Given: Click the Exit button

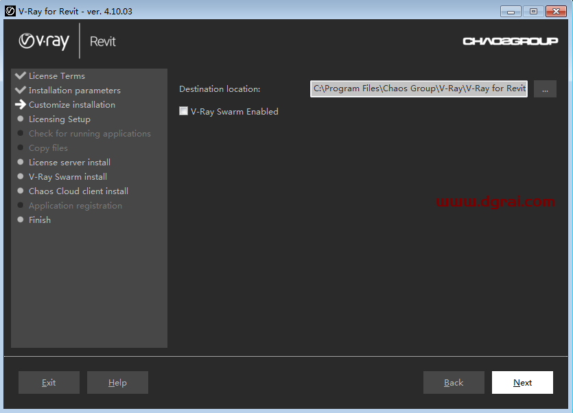Looking at the screenshot, I should pyautogui.click(x=49, y=382).
